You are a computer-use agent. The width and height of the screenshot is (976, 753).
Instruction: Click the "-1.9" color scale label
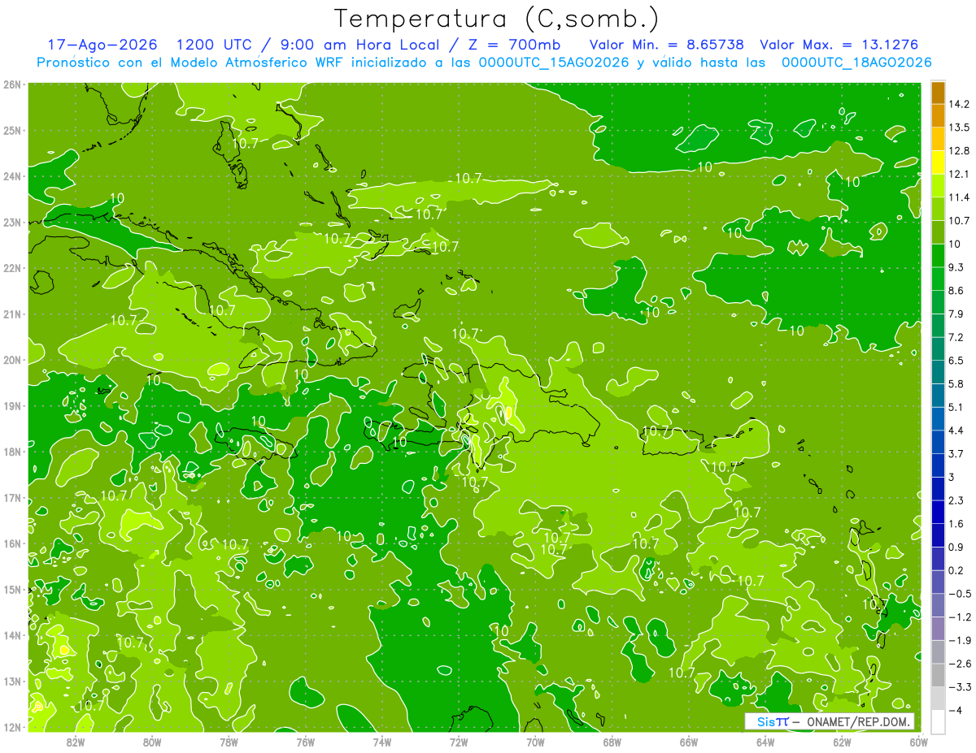tap(959, 640)
